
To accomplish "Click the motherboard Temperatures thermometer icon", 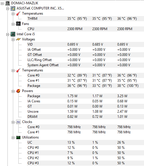I will [18, 13].
